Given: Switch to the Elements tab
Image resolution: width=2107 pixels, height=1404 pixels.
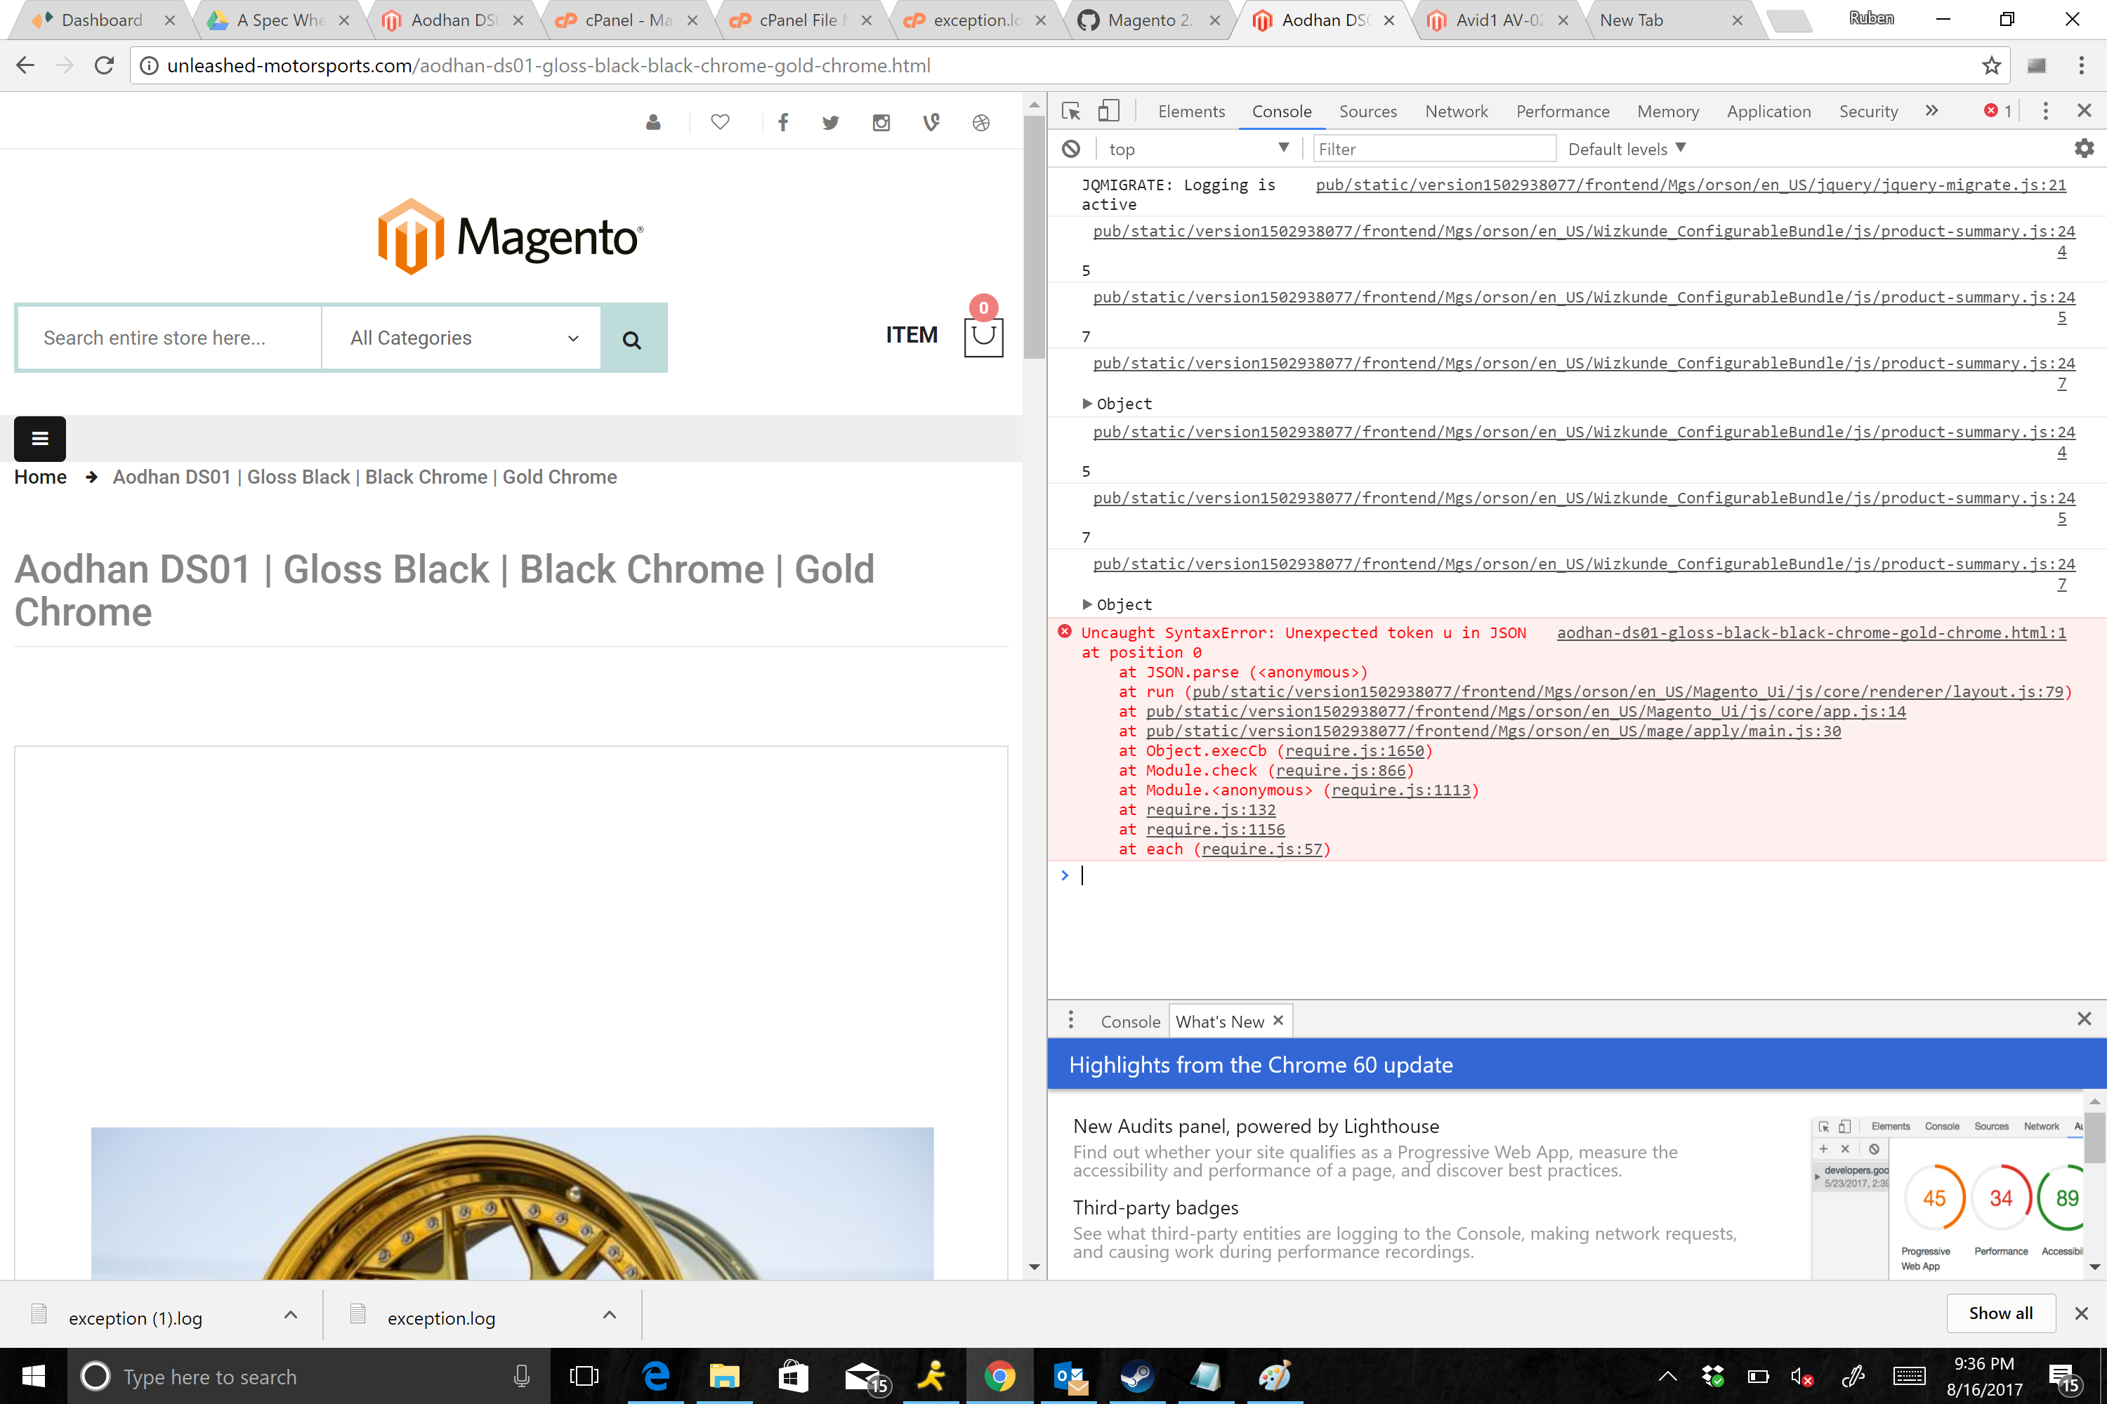Looking at the screenshot, I should [x=1190, y=111].
